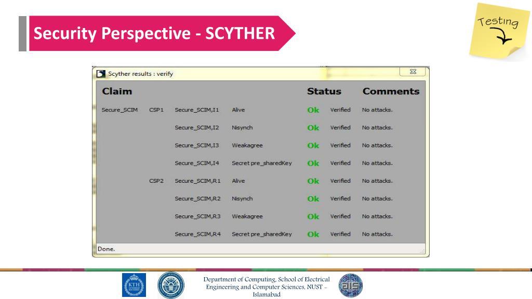Click the Ok status for Secure_SCIM,R1

pos(313,181)
